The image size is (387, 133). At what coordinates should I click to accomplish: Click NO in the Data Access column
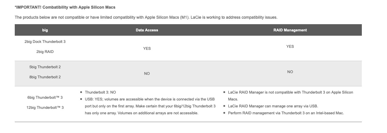[x=147, y=74]
